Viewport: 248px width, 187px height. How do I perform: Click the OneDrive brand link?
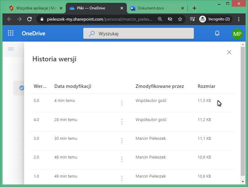click(34, 33)
